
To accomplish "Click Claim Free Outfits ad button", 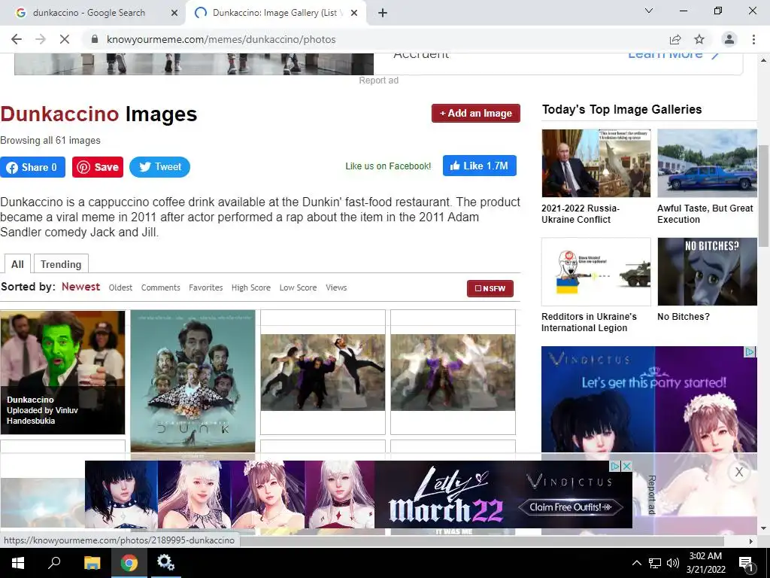I will click(x=570, y=507).
